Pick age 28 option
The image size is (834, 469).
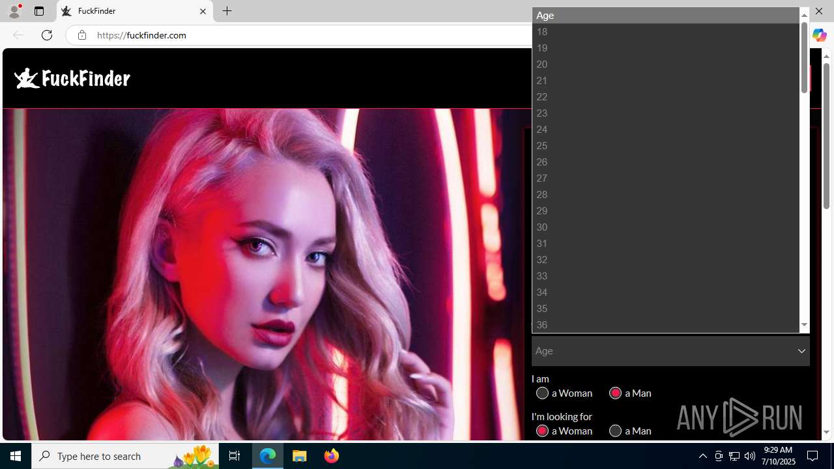[x=666, y=194]
